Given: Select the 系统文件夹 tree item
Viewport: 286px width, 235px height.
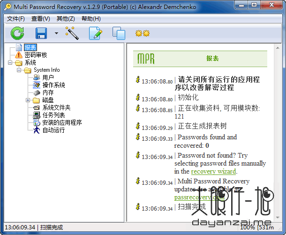Looking at the screenshot, I should pyautogui.click(x=57, y=107).
